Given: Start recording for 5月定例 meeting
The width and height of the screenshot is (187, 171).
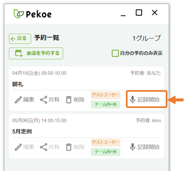Looking at the screenshot, I should point(145,147).
